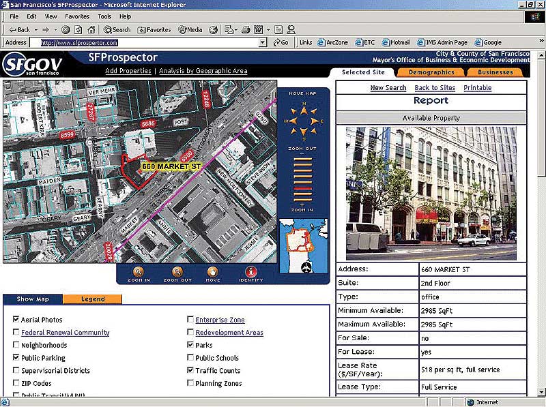Select the Show Map tab
The height and width of the screenshot is (407, 546).
click(33, 299)
